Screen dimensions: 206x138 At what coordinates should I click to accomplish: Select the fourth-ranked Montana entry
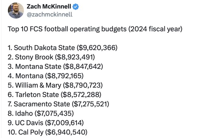coord(45,76)
